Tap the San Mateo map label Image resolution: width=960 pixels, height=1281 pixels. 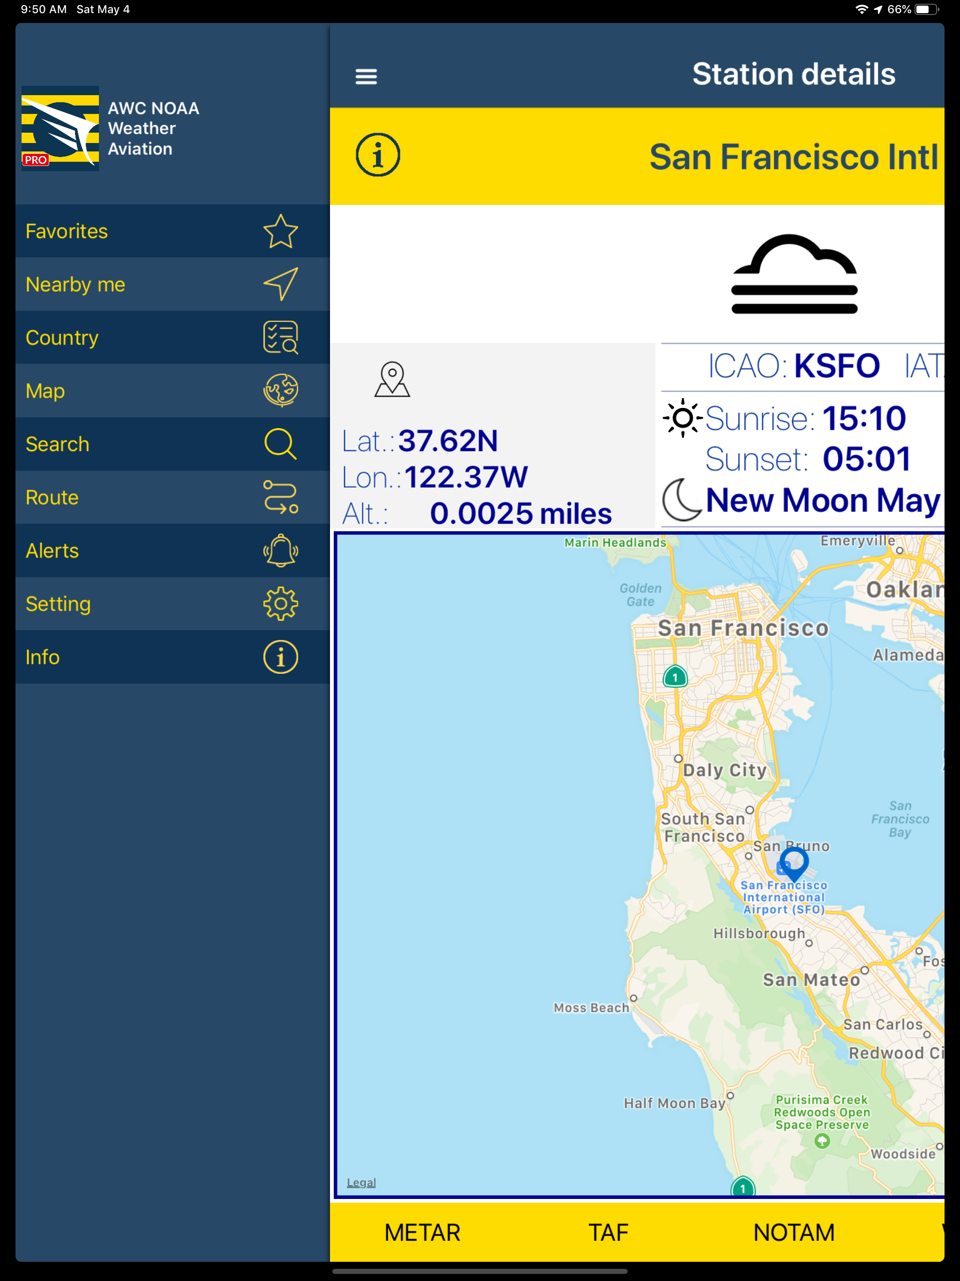(x=810, y=980)
